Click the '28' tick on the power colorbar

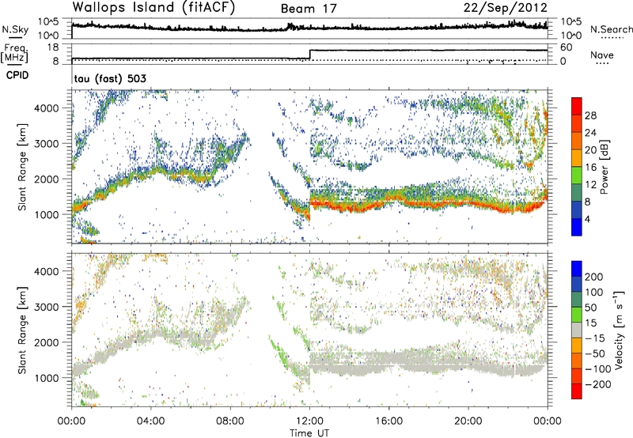point(590,115)
